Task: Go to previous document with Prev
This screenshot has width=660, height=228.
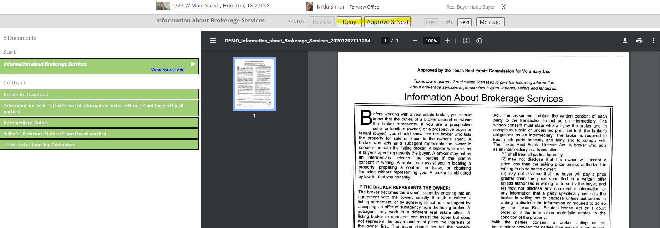Action: pos(431,22)
